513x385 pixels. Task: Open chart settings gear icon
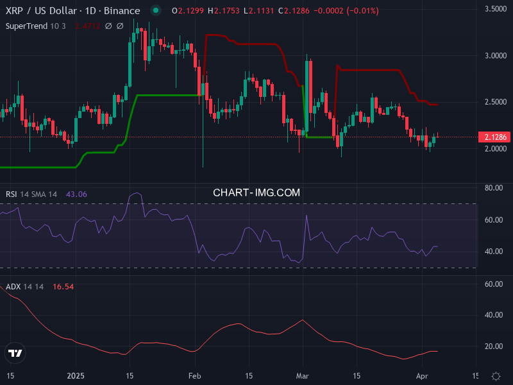(x=496, y=376)
